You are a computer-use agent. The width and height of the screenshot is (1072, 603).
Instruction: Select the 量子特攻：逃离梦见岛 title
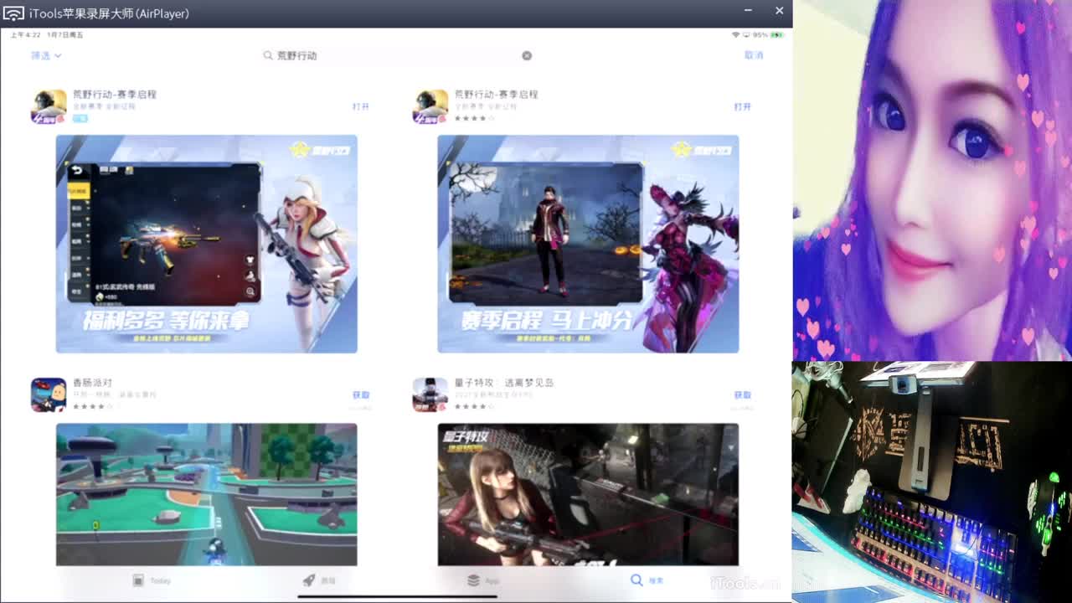point(504,383)
